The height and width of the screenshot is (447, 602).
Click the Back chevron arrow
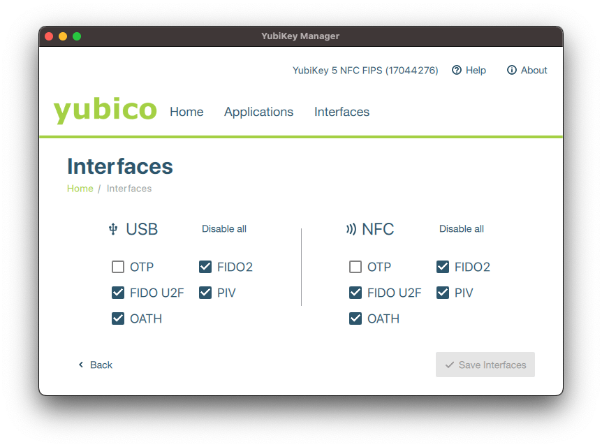81,365
